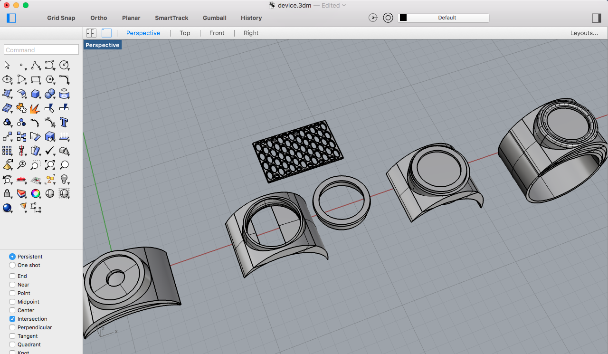Select the Polygon tool
This screenshot has width=608, height=354.
coord(50,79)
